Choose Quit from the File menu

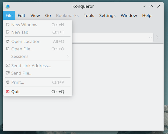[38, 92]
